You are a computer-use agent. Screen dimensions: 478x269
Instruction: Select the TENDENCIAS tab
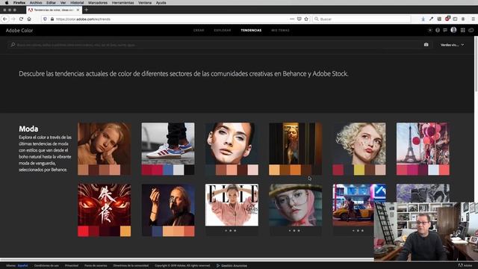tap(251, 31)
